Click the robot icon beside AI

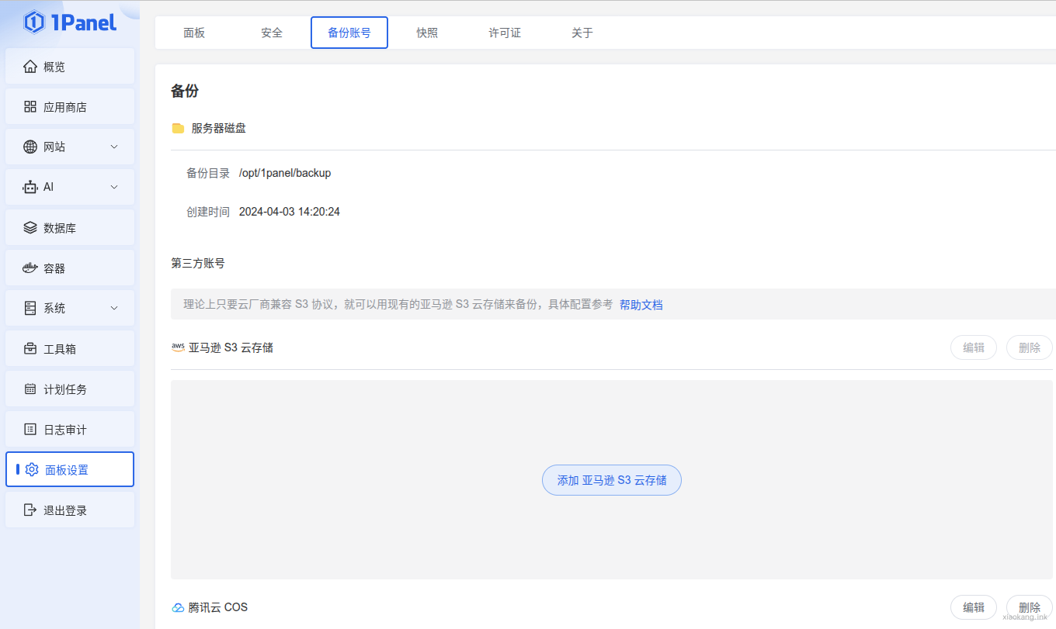[x=30, y=187]
